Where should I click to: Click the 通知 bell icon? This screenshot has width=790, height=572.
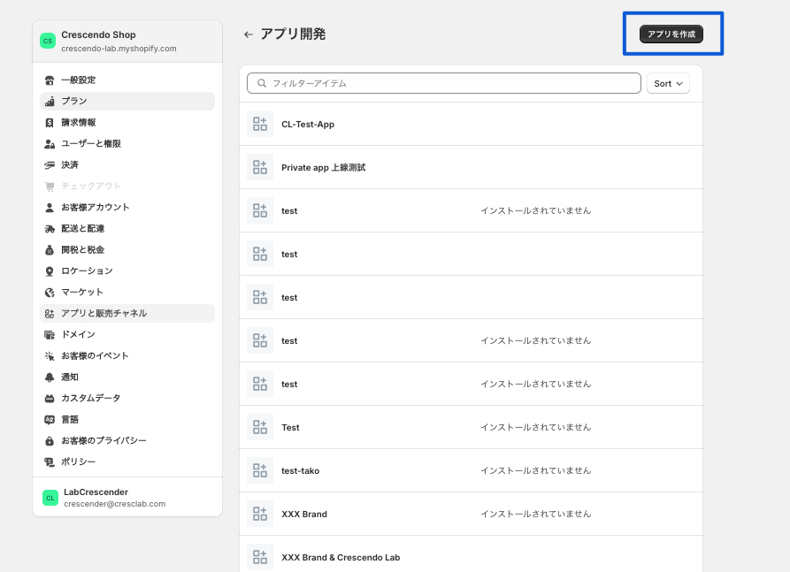(50, 378)
